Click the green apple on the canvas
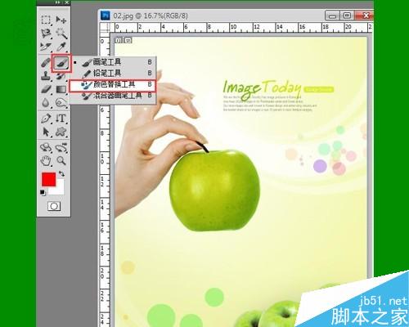 (214, 190)
